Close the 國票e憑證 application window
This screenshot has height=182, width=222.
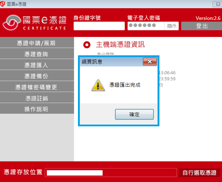[x=218, y=4]
